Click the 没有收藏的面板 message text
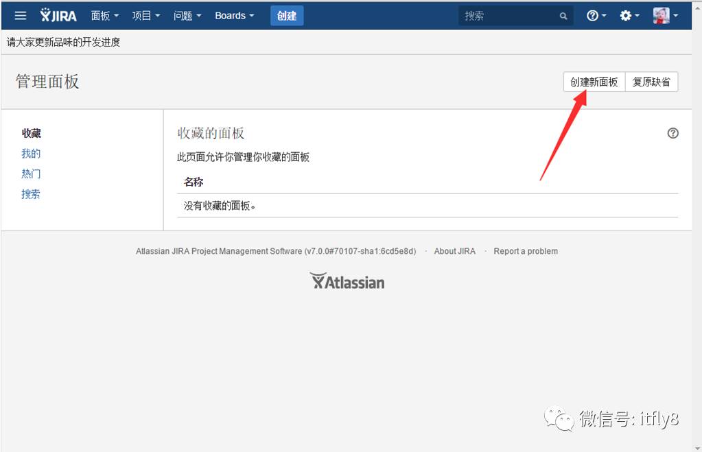 [x=220, y=206]
